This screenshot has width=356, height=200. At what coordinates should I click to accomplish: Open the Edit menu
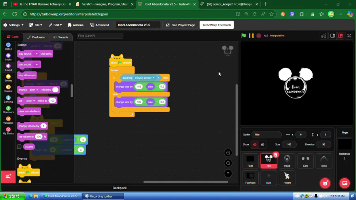pyautogui.click(x=55, y=25)
